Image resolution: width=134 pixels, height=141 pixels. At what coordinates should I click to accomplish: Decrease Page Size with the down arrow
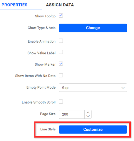click(88, 116)
